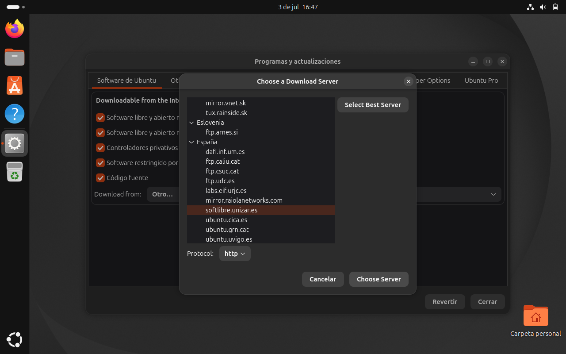Maximize the Programas y actualizaciones window
566x354 pixels.
pyautogui.click(x=488, y=62)
